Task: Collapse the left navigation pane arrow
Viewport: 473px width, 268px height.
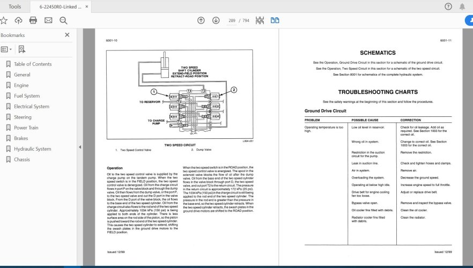Action: pos(80,147)
